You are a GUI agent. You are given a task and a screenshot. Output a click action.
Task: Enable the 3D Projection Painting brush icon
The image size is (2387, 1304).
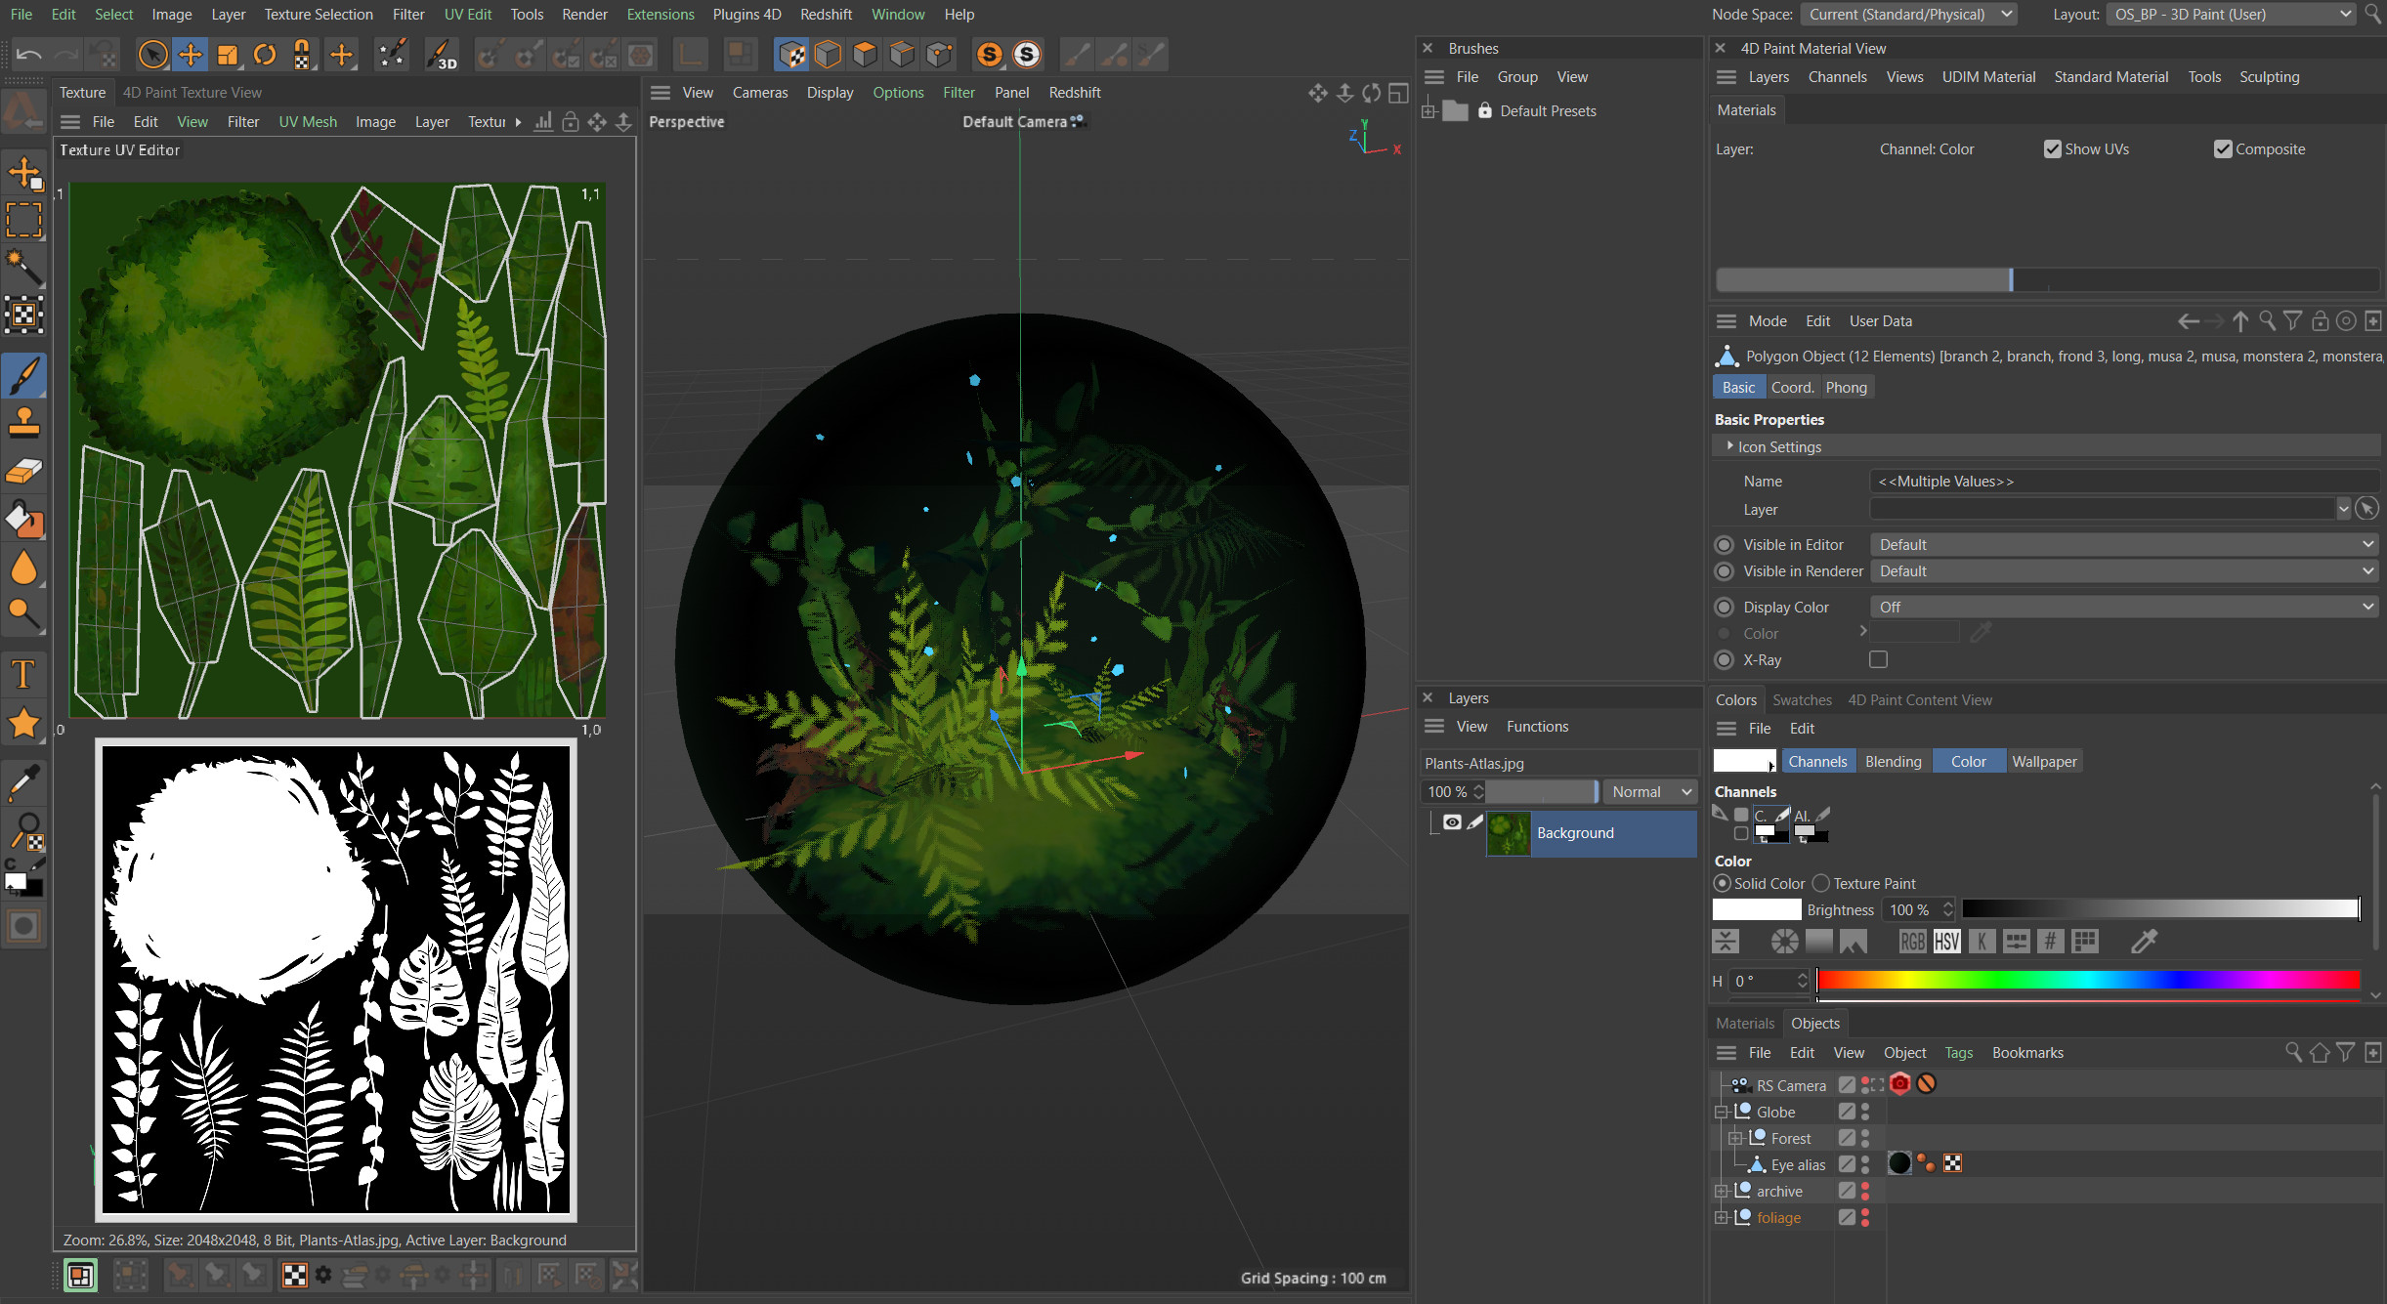coord(443,55)
